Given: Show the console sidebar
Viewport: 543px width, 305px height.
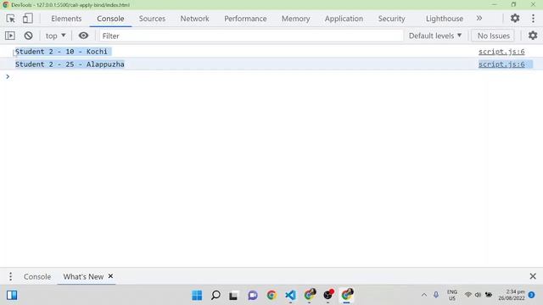Looking at the screenshot, I should (10, 36).
